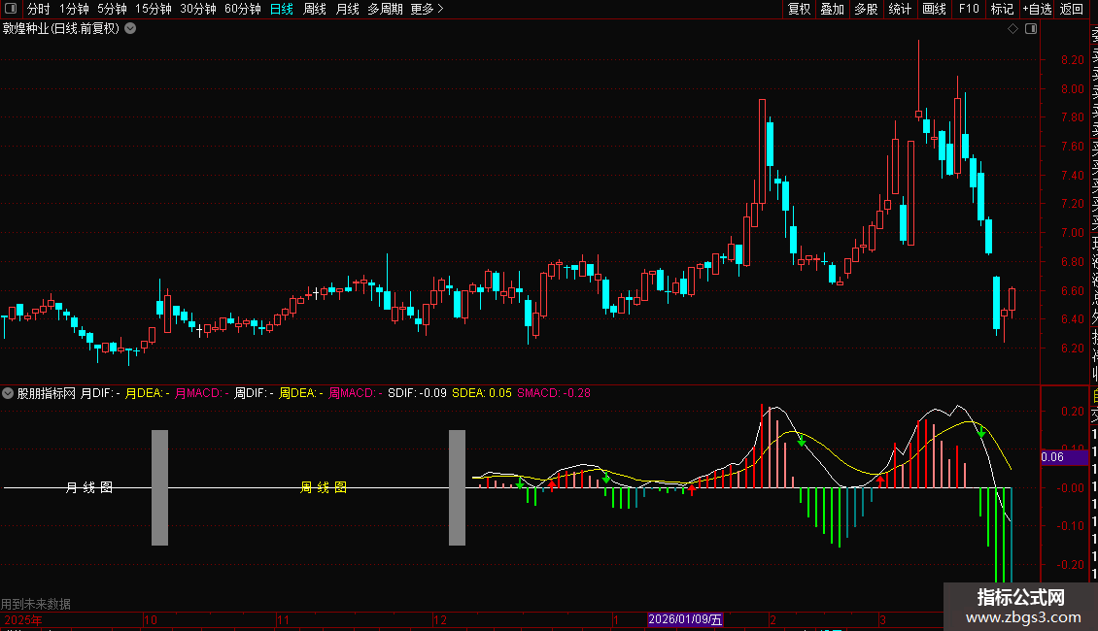Click the SDIF: -0.09 value label
1098x631 pixels.
[418, 393]
